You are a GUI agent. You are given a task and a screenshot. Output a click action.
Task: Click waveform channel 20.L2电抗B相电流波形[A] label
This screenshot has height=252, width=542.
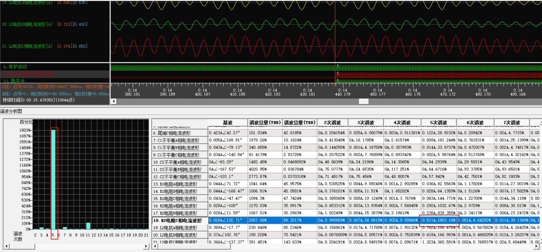coord(27,24)
